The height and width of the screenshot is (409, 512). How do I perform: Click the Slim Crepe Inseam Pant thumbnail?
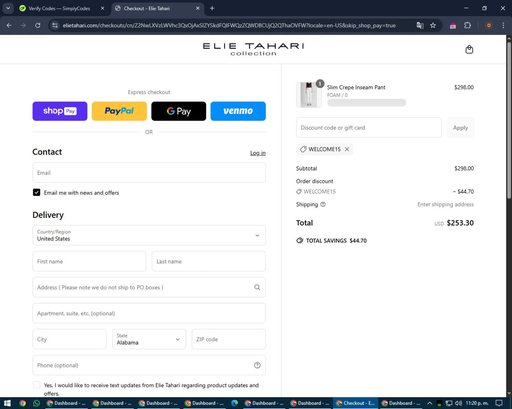(x=309, y=95)
